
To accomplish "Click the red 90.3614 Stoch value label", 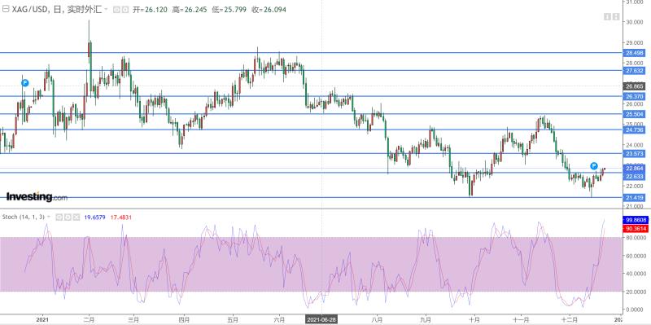I will coord(635,228).
